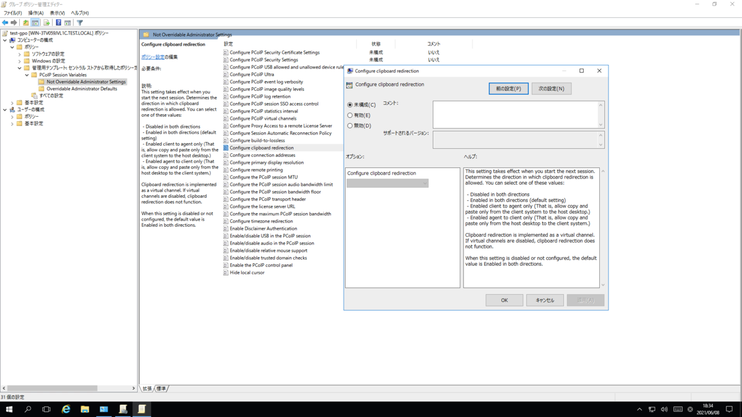Expand the Windows の設定 tree node
The width and height of the screenshot is (742, 417).
(19, 61)
